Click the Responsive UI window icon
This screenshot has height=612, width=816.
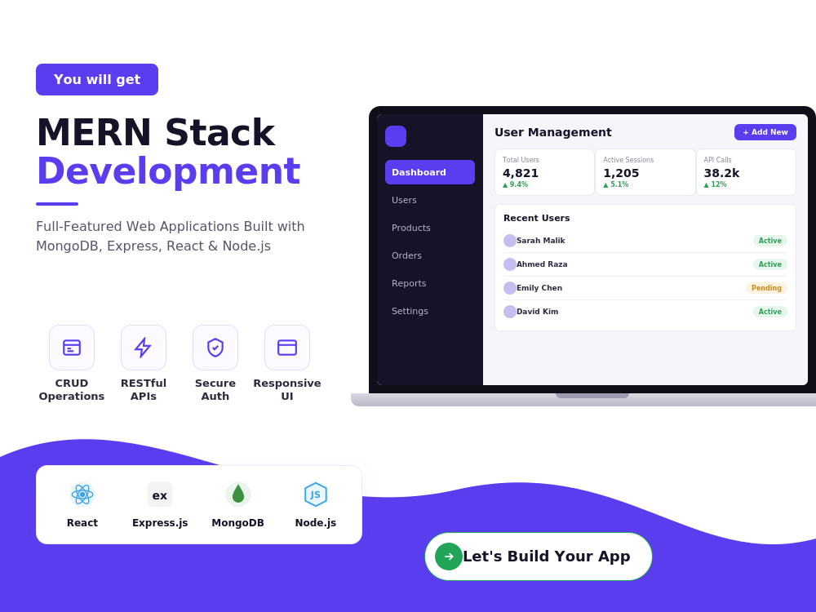point(287,348)
